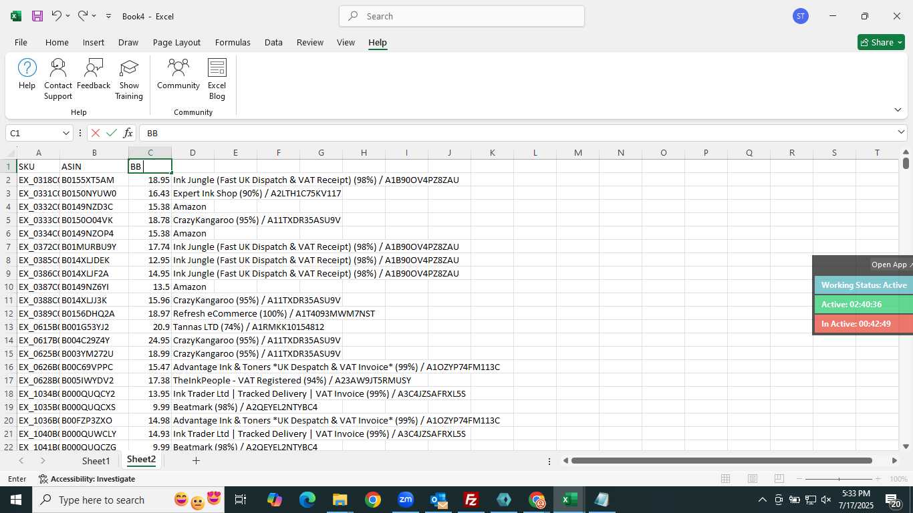This screenshot has height=513, width=913.
Task: Open Microsoft Edge from taskbar
Action: click(307, 500)
